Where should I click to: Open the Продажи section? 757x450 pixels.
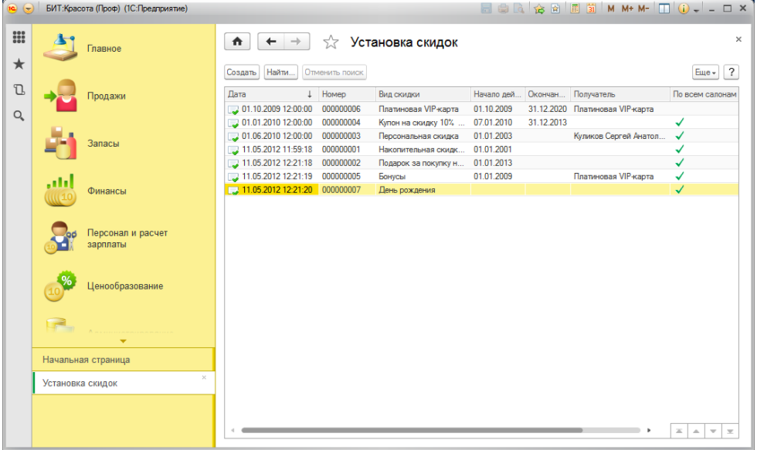tap(106, 96)
